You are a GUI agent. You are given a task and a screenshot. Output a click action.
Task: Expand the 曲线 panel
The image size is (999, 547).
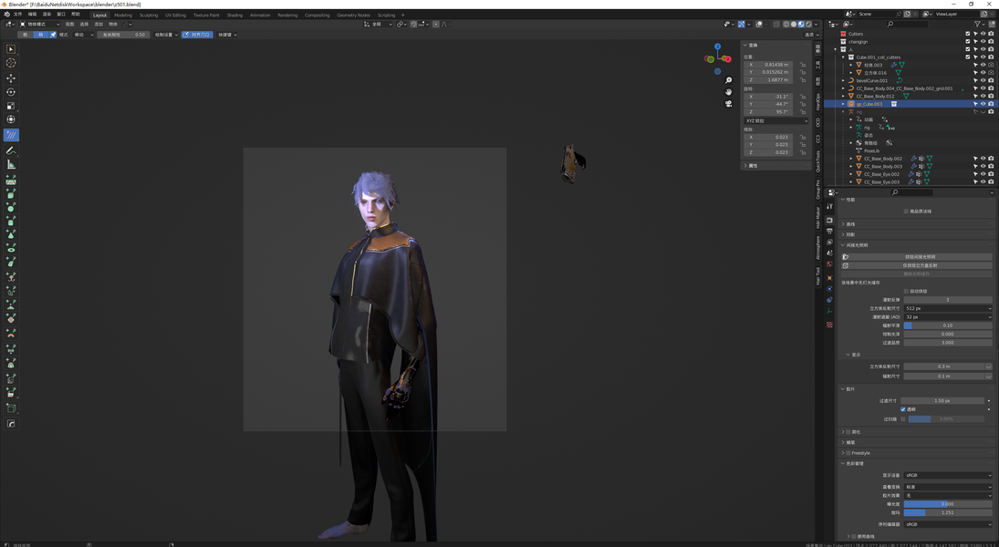pos(916,224)
